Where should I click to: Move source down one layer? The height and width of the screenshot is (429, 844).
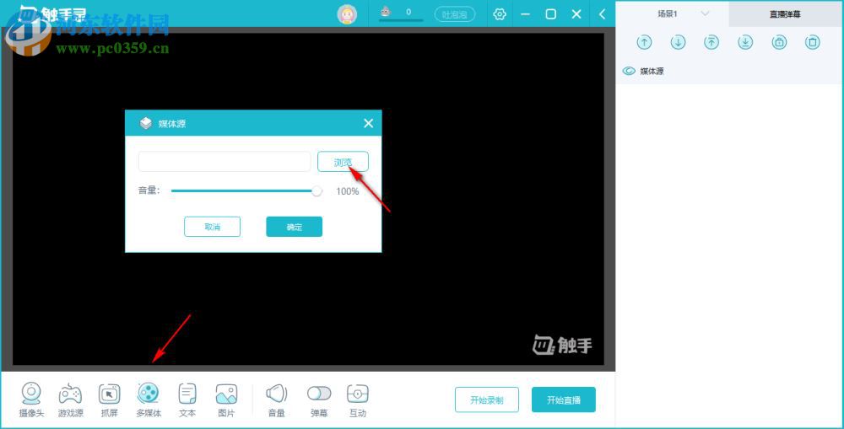(x=679, y=42)
